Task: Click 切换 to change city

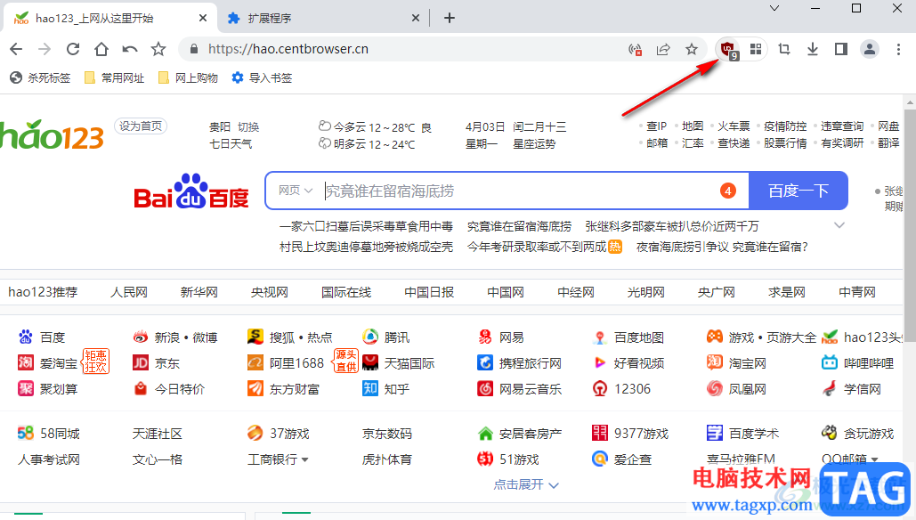Action: pos(248,126)
